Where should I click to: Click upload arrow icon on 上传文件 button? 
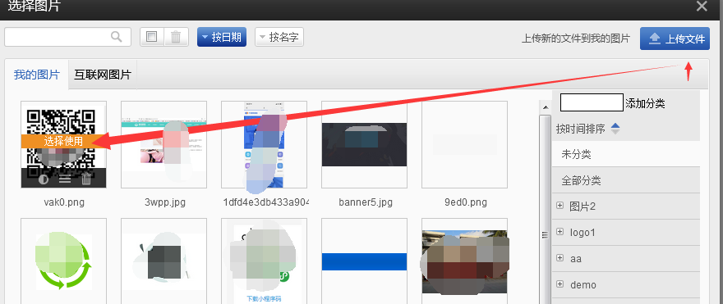pyautogui.click(x=654, y=39)
